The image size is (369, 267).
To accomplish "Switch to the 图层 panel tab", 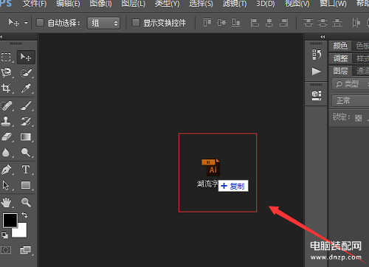I will (340, 71).
